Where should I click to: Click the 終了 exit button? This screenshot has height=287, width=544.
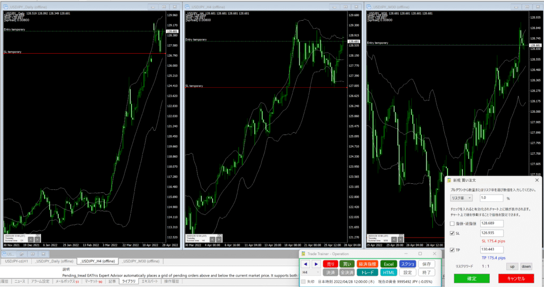click(427, 273)
